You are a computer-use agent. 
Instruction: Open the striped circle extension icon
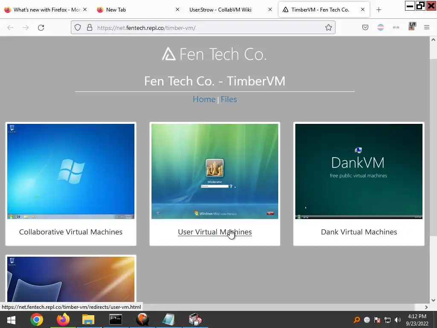pyautogui.click(x=380, y=27)
